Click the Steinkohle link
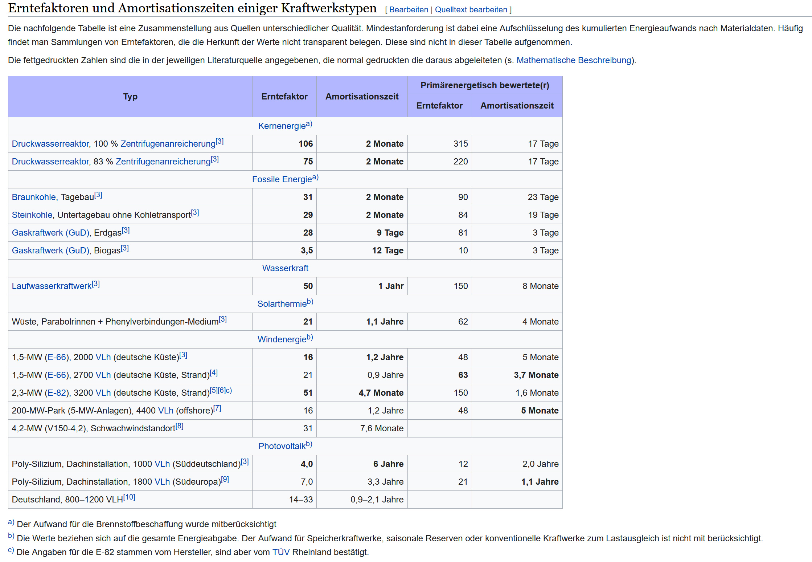Image resolution: width=812 pixels, height=562 pixels. pyautogui.click(x=32, y=215)
